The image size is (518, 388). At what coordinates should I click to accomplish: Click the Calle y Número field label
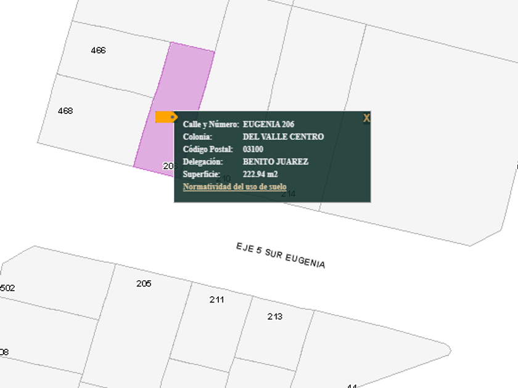tap(210, 124)
